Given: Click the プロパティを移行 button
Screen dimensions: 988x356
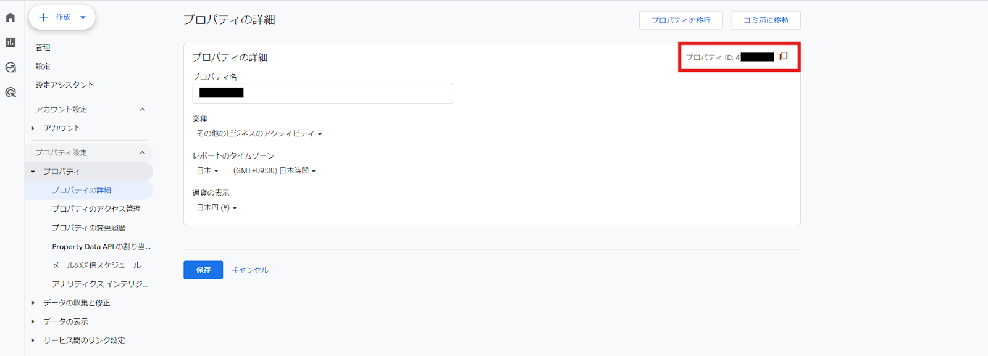Looking at the screenshot, I should [680, 20].
